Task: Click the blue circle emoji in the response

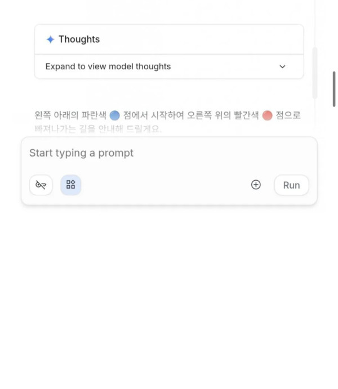Action: pos(114,115)
